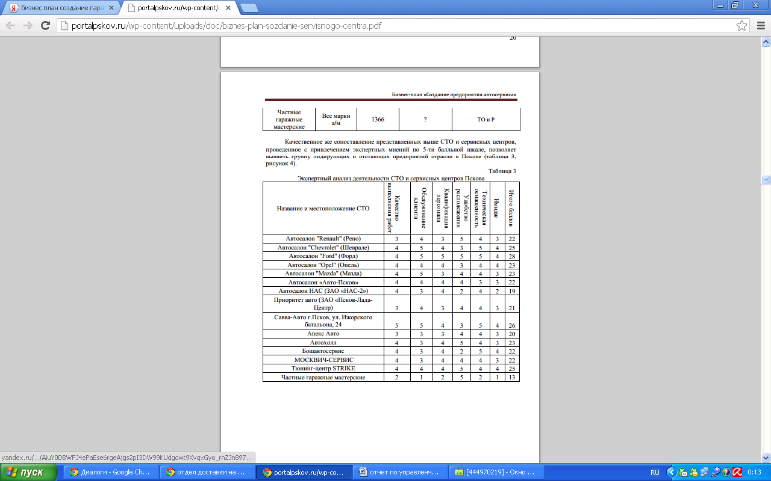The height and width of the screenshot is (481, 771).
Task: Switch to 'Диалоги - Google Ch...' taskbar window
Action: (x=111, y=473)
